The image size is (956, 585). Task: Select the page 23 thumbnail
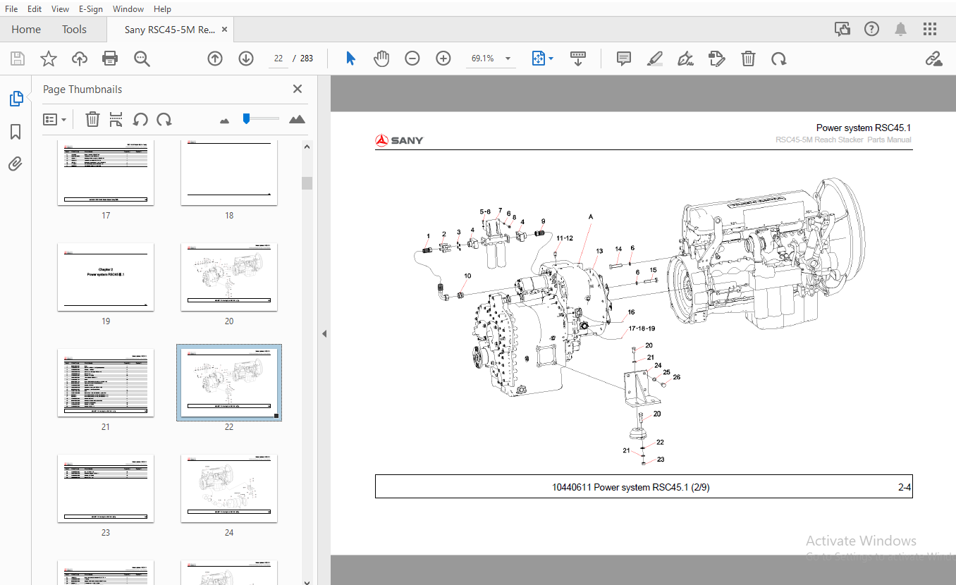click(106, 488)
